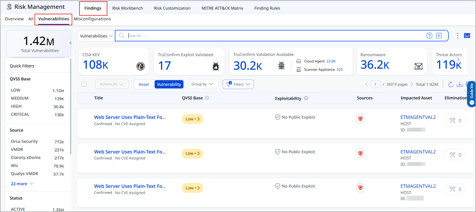Expand the Group by dropdown
The height and width of the screenshot is (212, 476).
point(203,84)
